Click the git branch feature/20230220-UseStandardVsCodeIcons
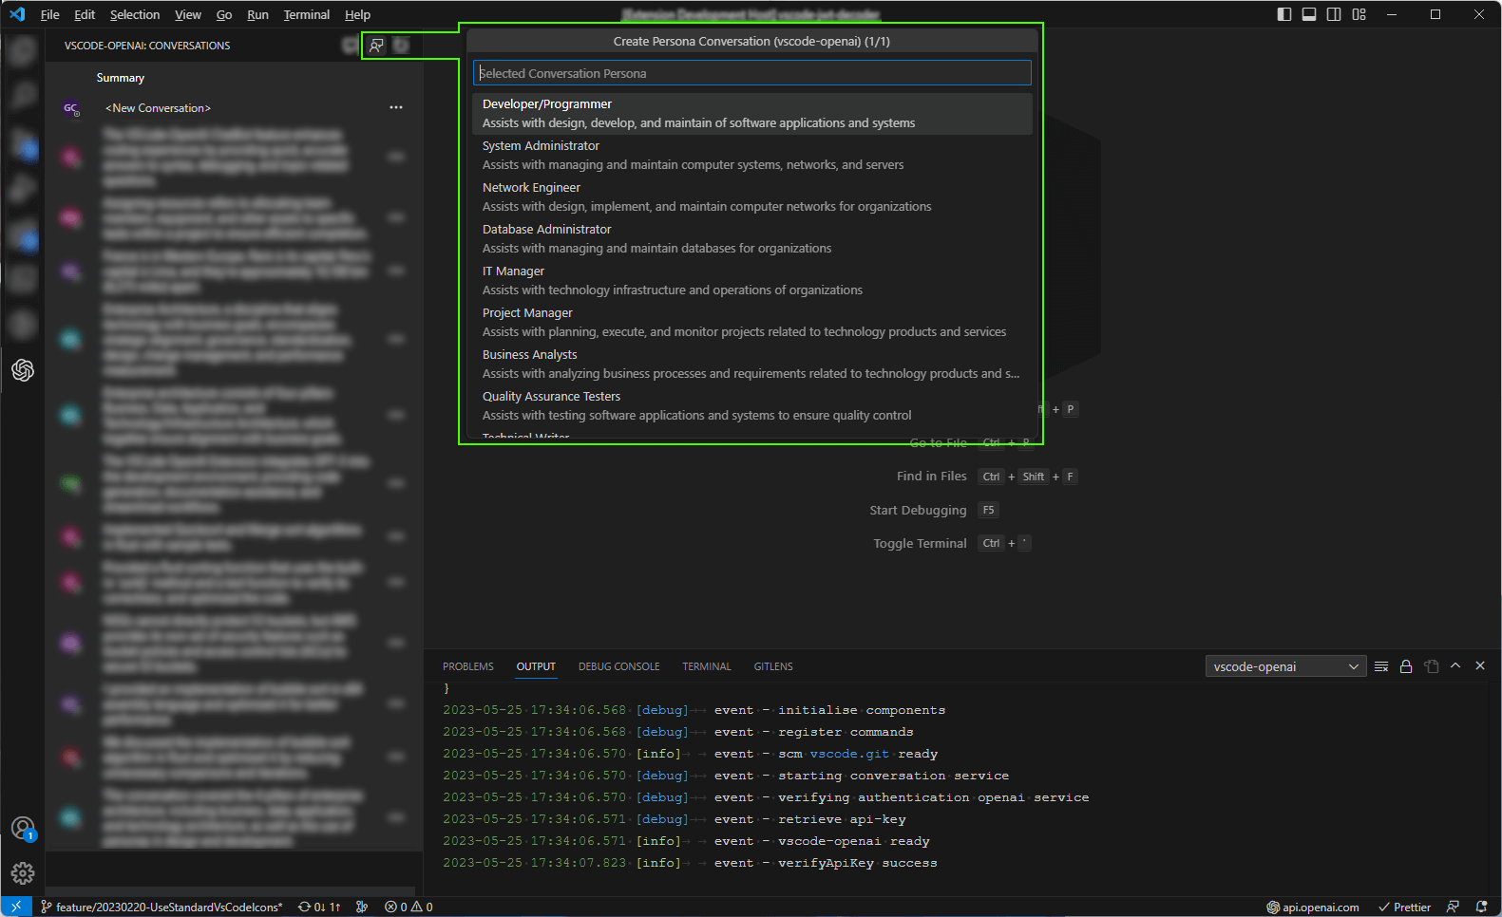The width and height of the screenshot is (1502, 917). 162,907
